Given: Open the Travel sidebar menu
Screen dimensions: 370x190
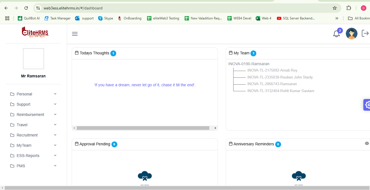Looking at the screenshot, I should pos(22,125).
